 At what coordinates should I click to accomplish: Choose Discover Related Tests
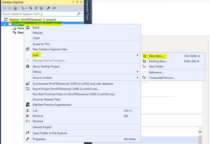[x=46, y=100]
